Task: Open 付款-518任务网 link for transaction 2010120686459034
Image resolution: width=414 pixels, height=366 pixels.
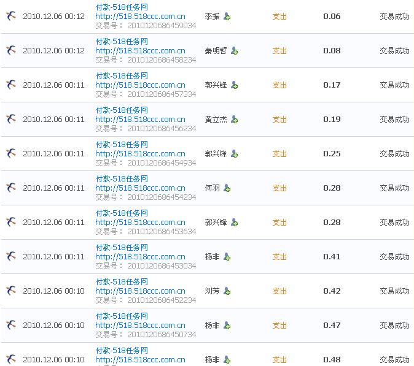Action: coord(122,7)
